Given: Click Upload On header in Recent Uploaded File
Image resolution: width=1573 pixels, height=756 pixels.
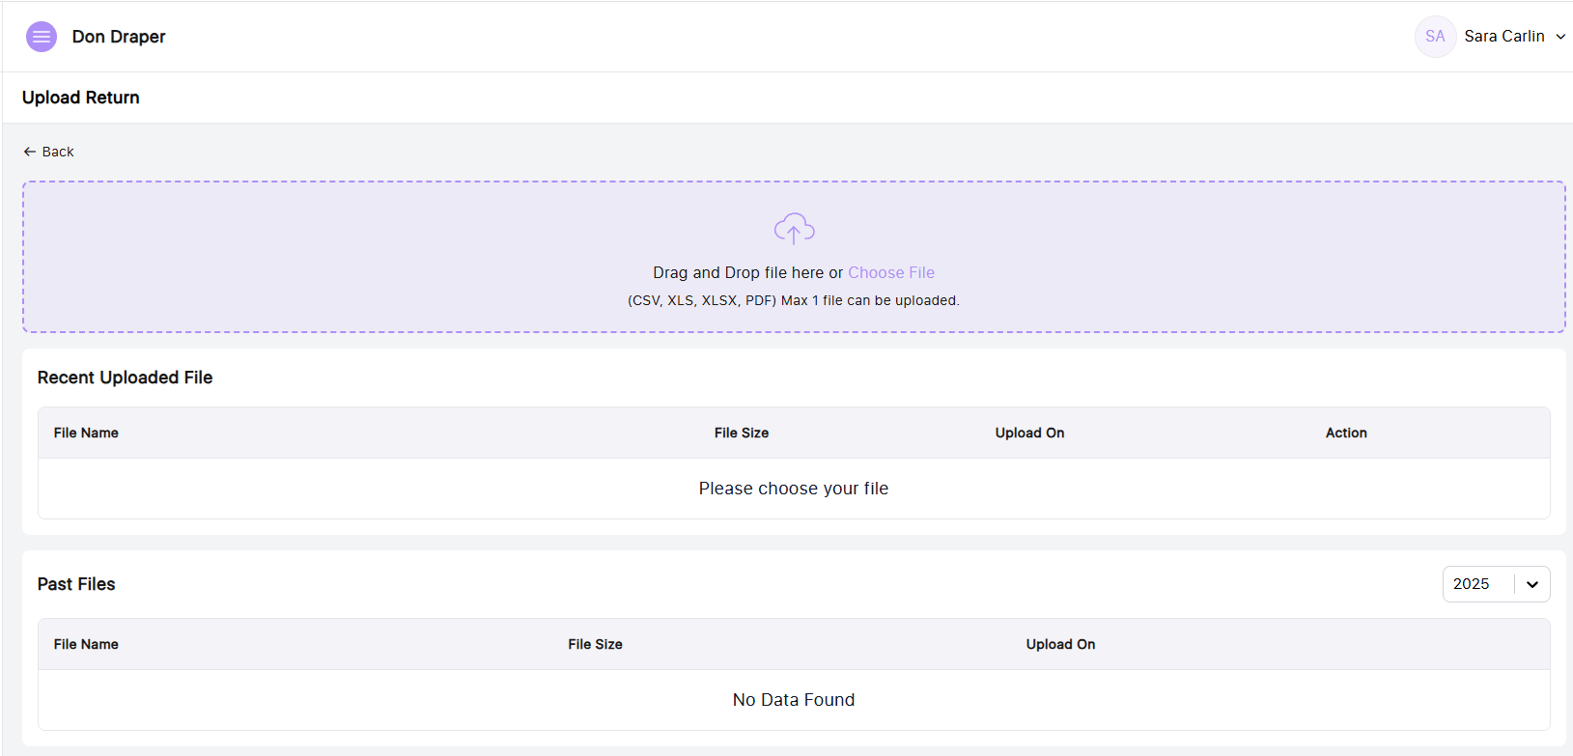Looking at the screenshot, I should (x=1029, y=433).
